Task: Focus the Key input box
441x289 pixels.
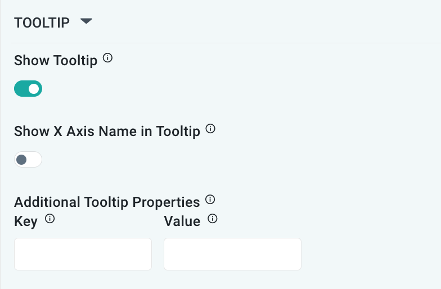Action: (x=83, y=254)
